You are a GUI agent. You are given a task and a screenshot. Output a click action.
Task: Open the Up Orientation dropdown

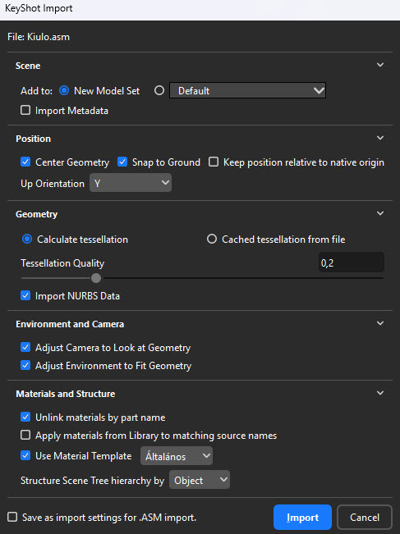(131, 183)
